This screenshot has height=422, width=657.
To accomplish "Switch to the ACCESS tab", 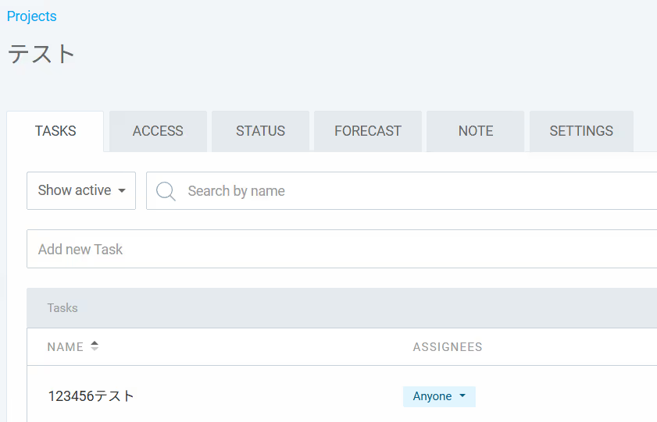I will pyautogui.click(x=158, y=131).
